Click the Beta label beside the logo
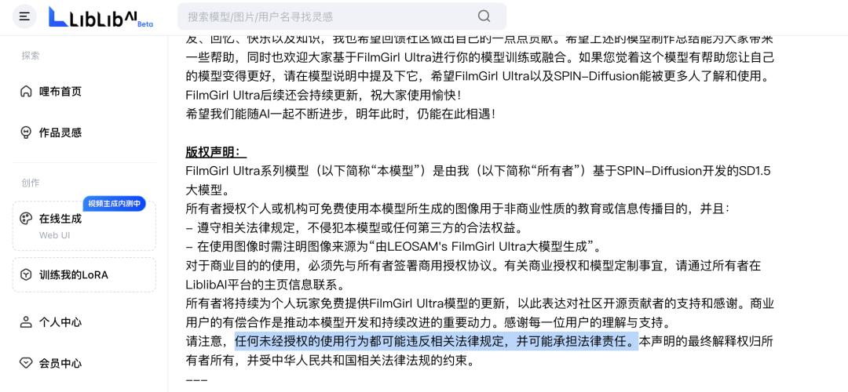Image resolution: width=848 pixels, height=392 pixels. click(145, 24)
